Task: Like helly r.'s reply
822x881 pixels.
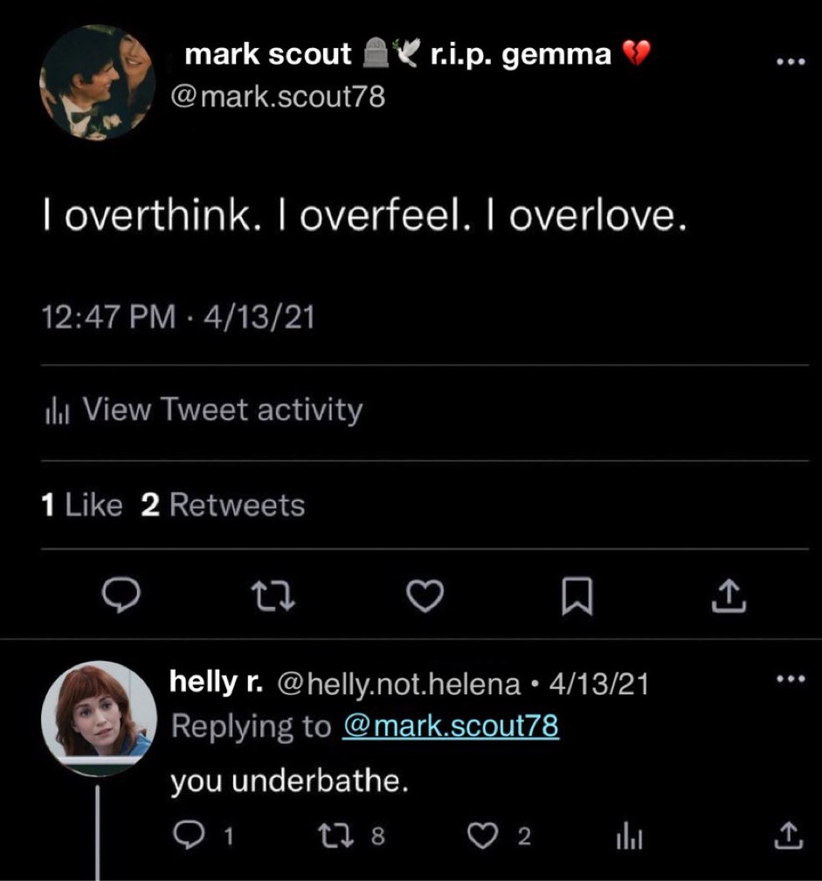Action: (x=480, y=837)
